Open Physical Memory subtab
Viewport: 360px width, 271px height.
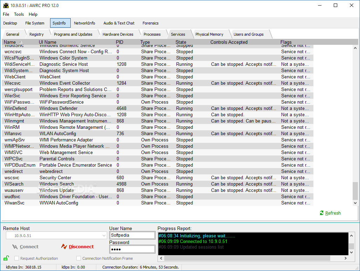coord(209,34)
